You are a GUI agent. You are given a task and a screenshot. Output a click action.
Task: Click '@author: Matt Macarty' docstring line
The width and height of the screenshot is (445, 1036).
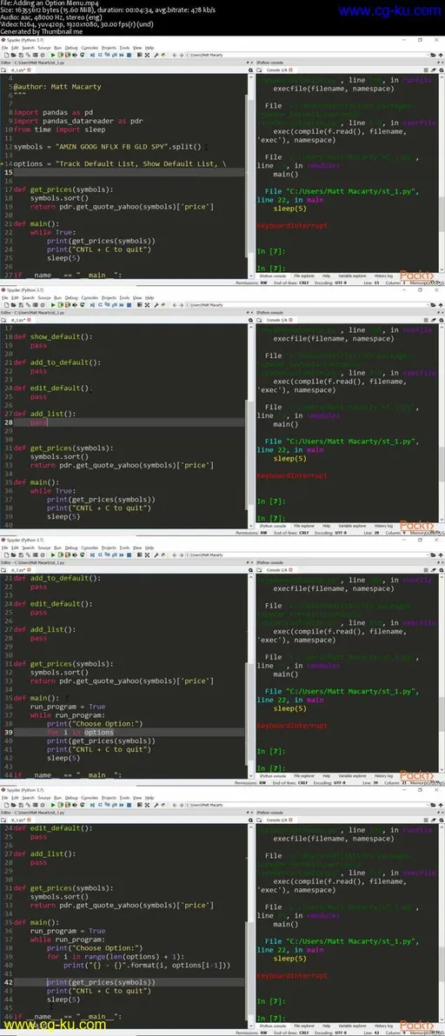coord(56,87)
